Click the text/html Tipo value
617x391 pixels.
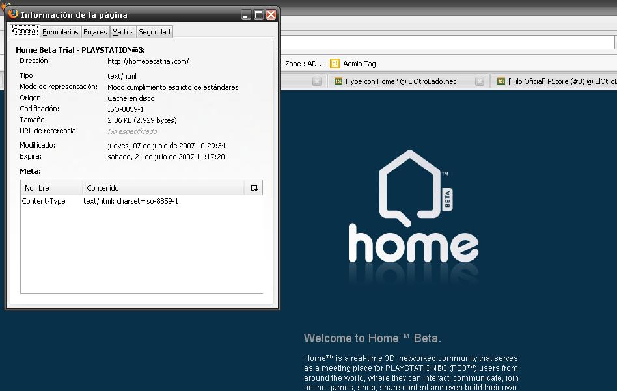(x=122, y=76)
